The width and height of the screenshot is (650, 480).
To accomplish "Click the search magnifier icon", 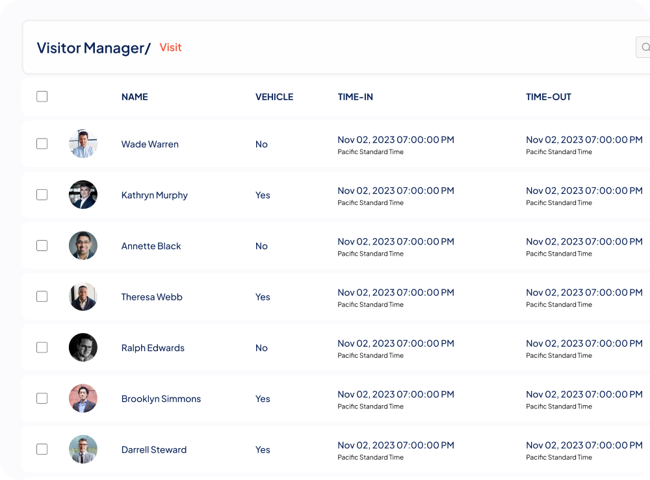I will point(645,47).
